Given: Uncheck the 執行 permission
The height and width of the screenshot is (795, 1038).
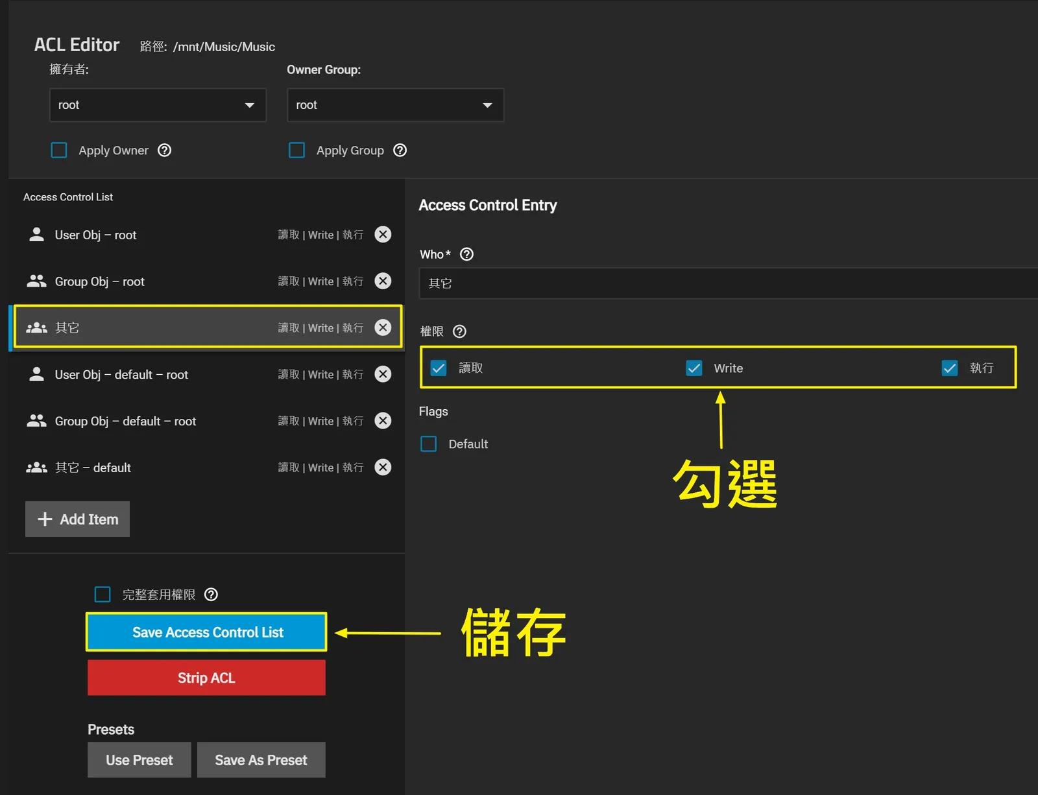Looking at the screenshot, I should [950, 368].
